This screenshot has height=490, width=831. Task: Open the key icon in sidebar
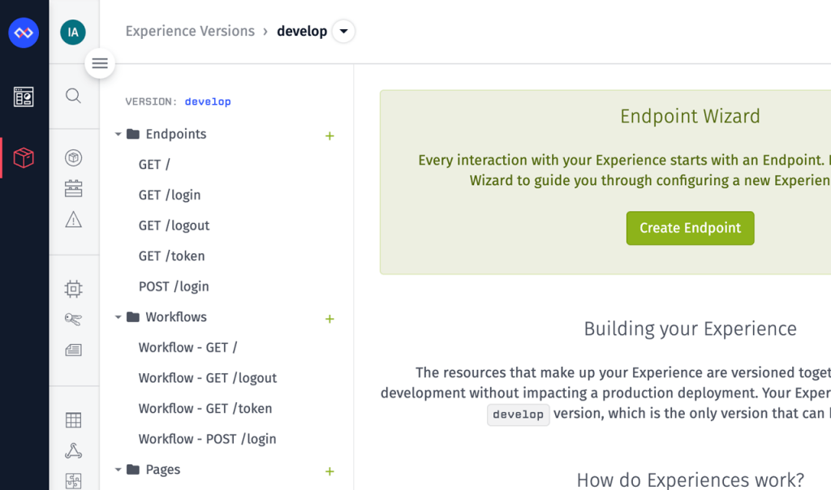[73, 319]
